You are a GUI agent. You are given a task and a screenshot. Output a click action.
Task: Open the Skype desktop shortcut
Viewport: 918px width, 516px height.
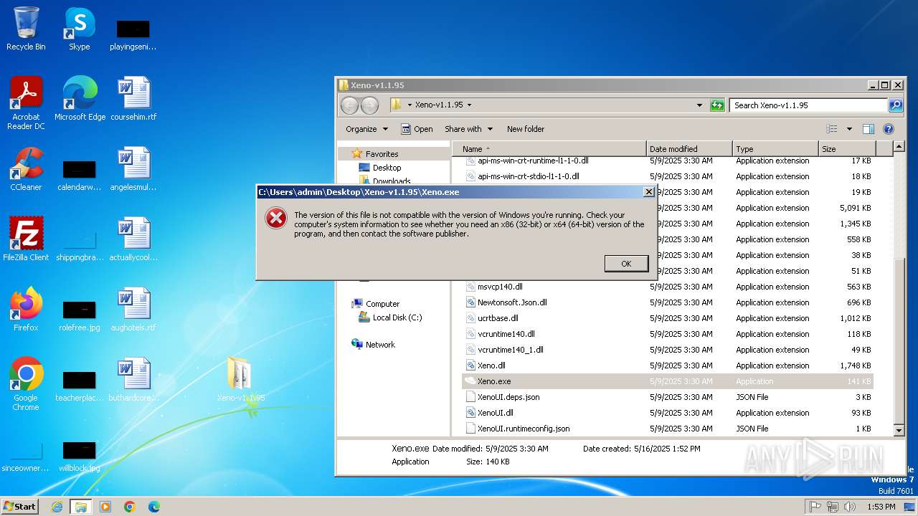[79, 29]
